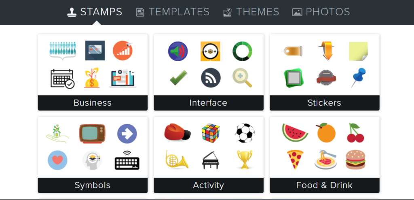Click the watermelon slice stamp
The image size is (414, 200).
pyautogui.click(x=295, y=133)
